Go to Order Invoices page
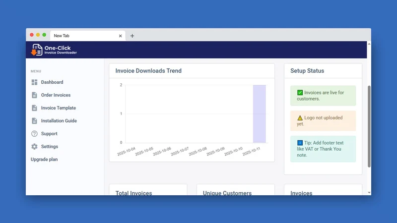This screenshot has height=223, width=397. coord(56,95)
